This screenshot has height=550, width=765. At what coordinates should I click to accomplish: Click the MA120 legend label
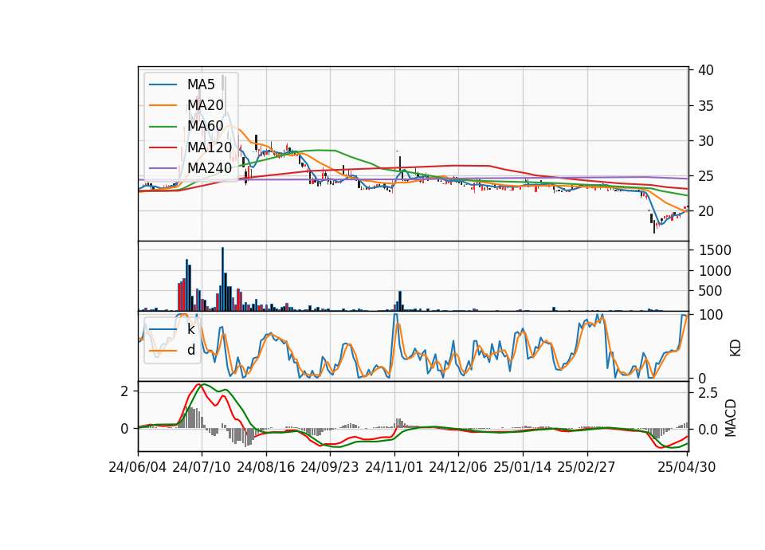click(x=210, y=147)
